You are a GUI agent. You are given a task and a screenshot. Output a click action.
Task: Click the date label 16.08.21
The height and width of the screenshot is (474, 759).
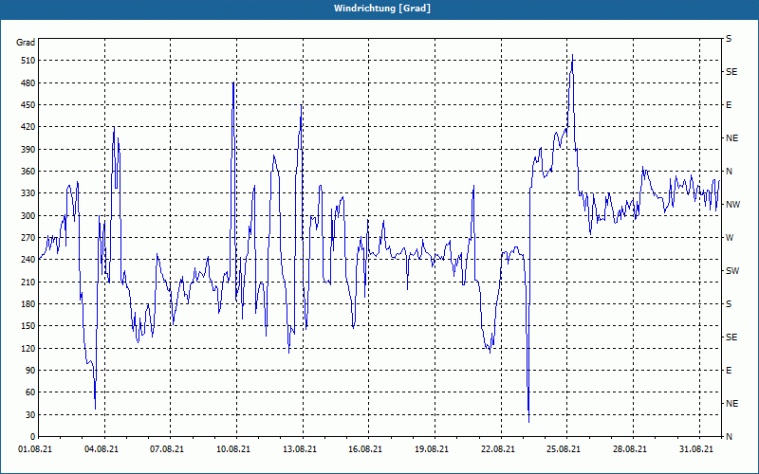[x=365, y=449]
